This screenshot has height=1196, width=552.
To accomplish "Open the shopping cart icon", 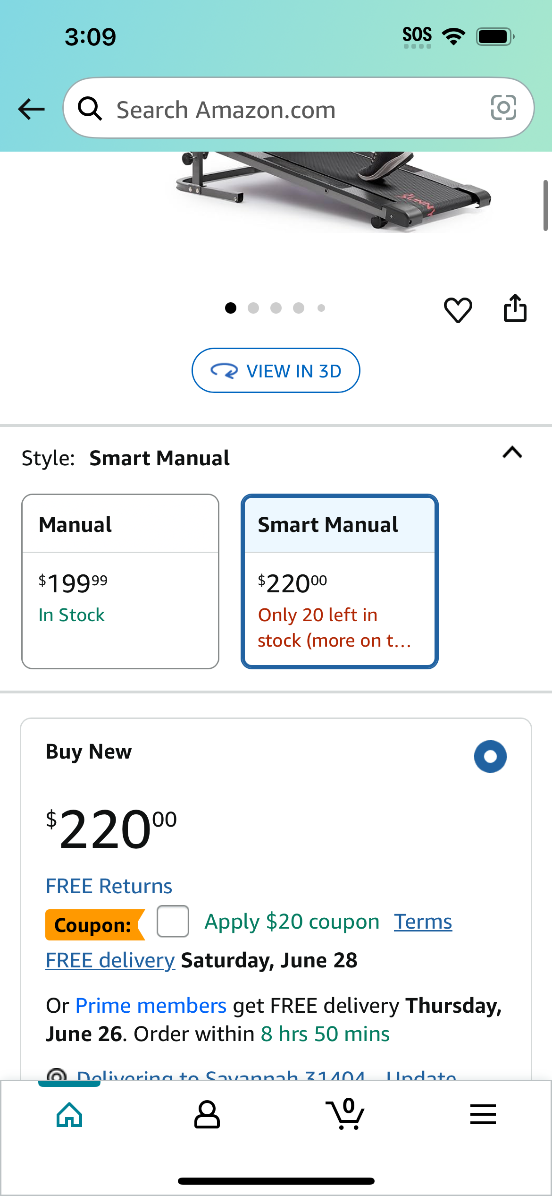I will pyautogui.click(x=345, y=1114).
